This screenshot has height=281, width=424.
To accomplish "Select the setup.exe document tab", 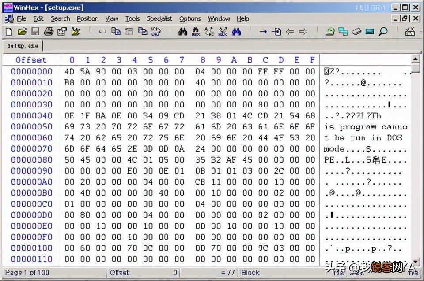I will (23, 46).
